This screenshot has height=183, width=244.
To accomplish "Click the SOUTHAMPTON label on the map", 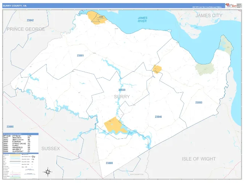I will 136,175.
